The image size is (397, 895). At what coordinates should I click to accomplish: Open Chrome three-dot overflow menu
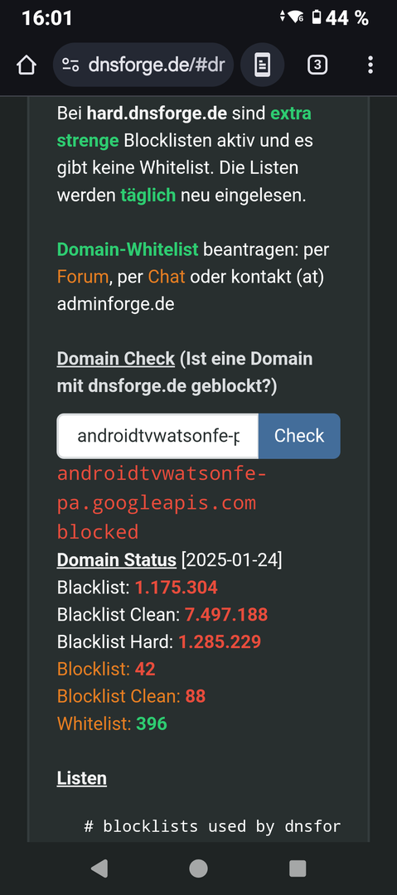(370, 65)
